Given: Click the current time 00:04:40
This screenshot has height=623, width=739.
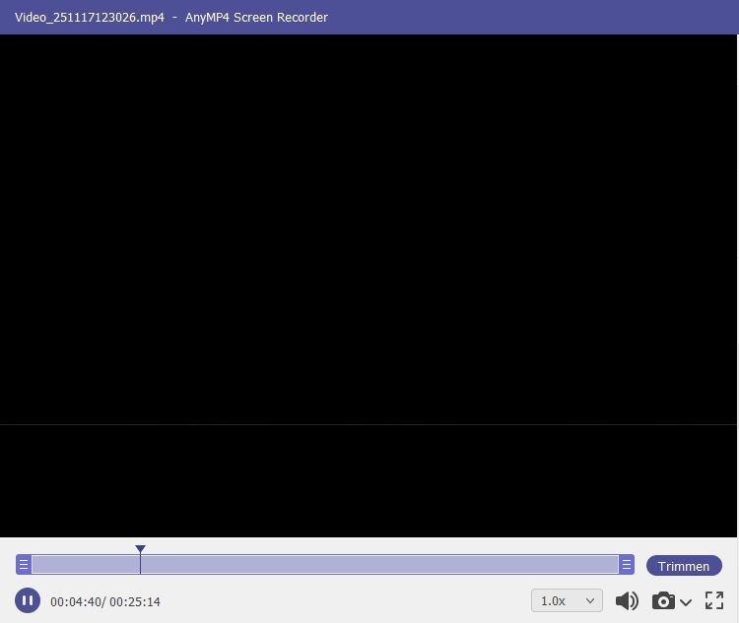Looking at the screenshot, I should (76, 601).
